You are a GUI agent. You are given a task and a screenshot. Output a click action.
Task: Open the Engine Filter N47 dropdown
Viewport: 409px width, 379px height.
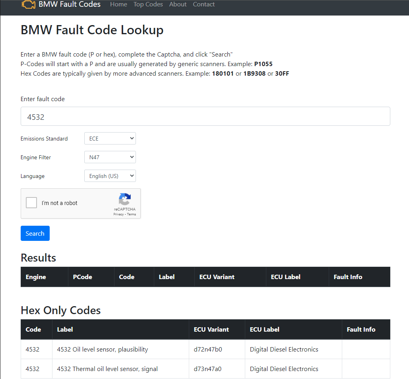coord(110,157)
